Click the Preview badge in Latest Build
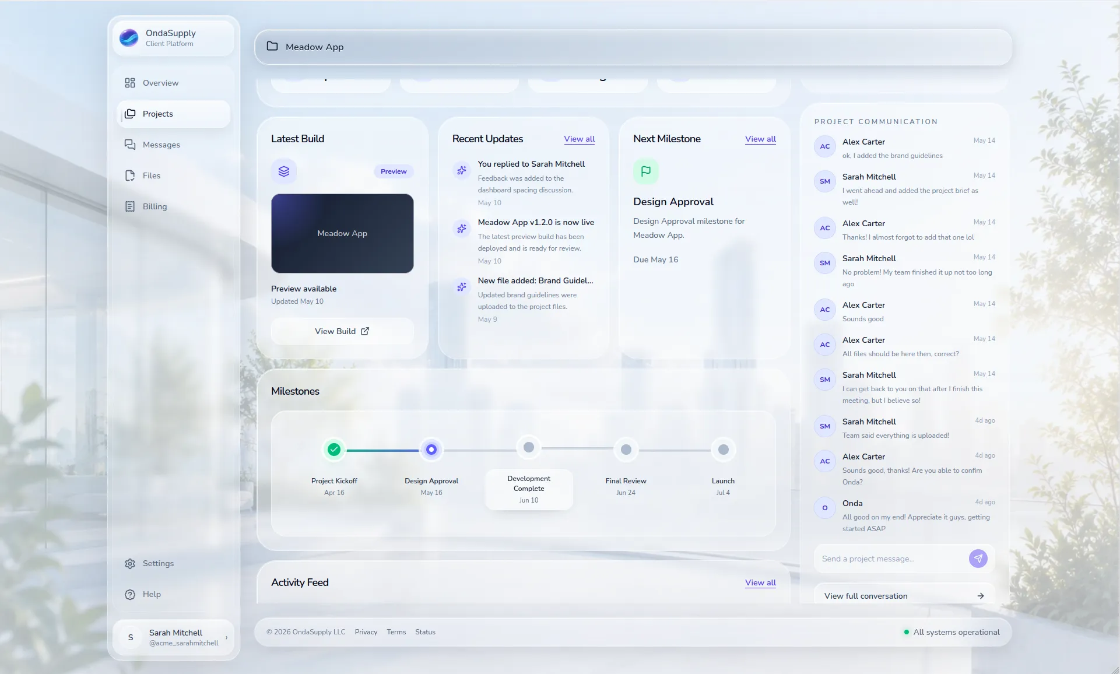 click(x=394, y=171)
